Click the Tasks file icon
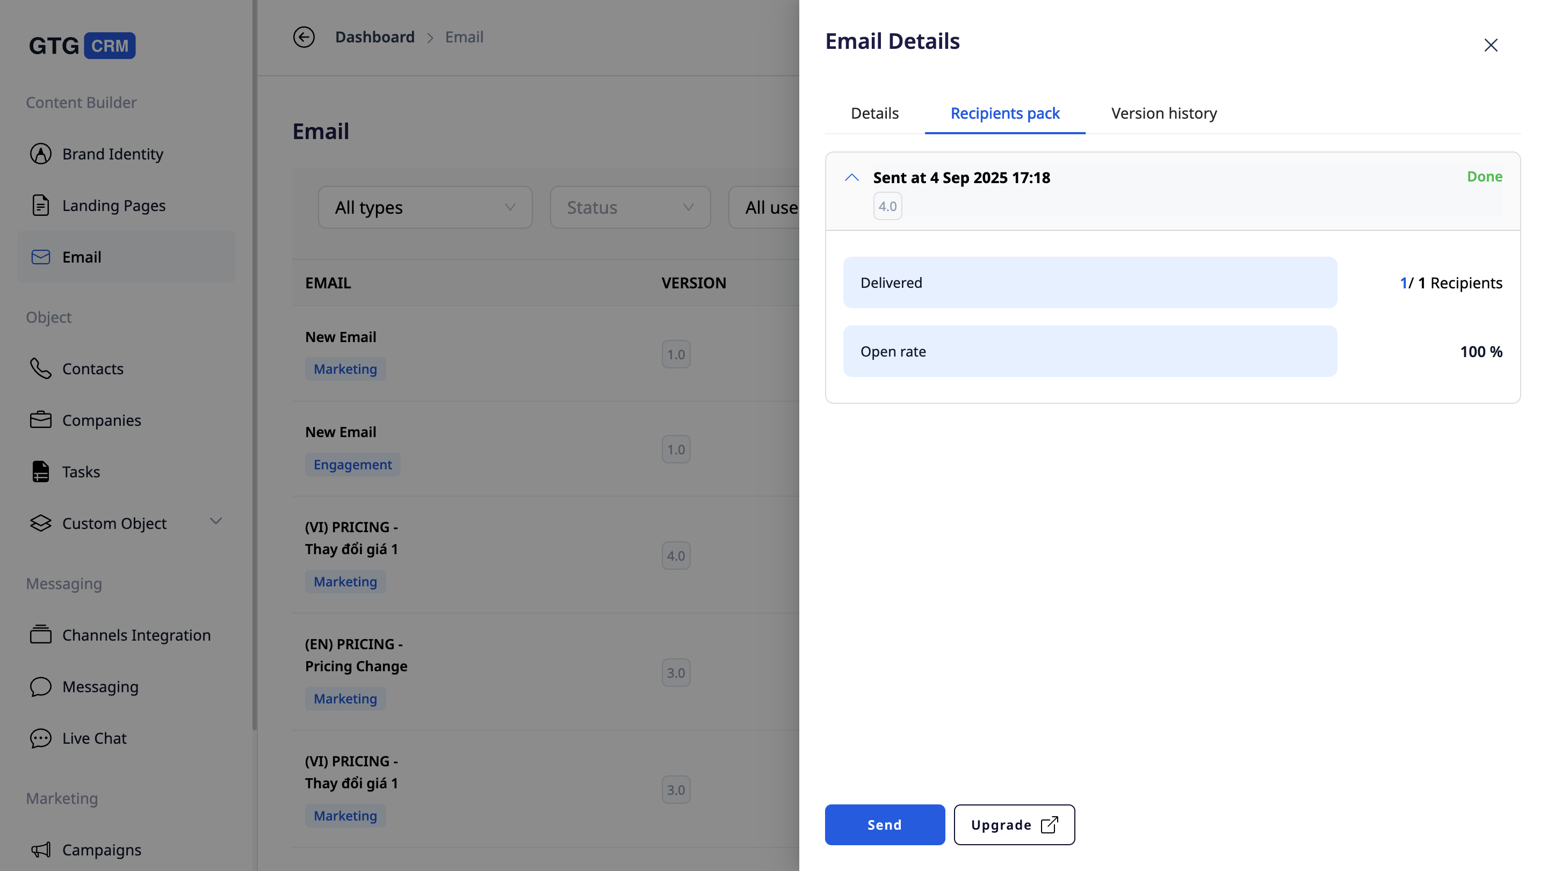Image resolution: width=1547 pixels, height=871 pixels. click(40, 472)
